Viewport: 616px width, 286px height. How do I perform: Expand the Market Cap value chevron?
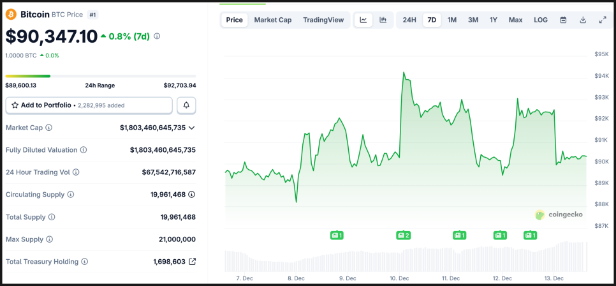192,128
